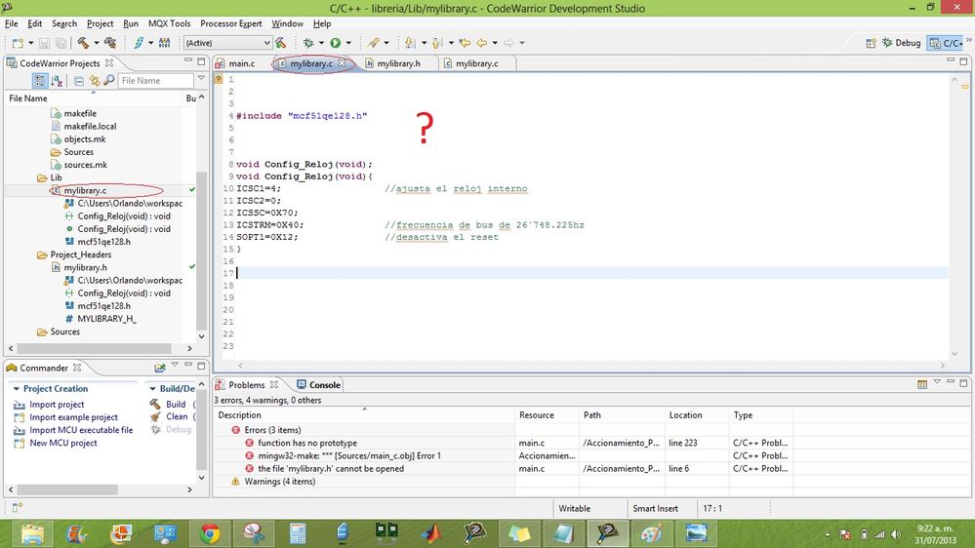Minimize the CodeWarrior Projects panel
This screenshot has width=975, height=548.
[188, 60]
